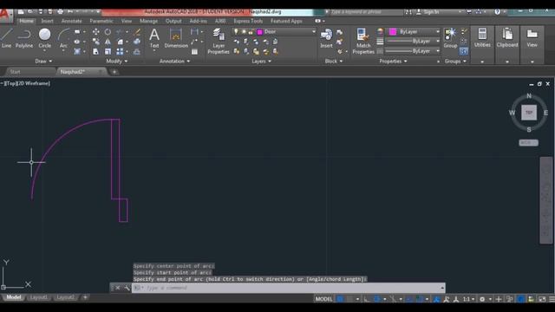Activate the Rotate tool
This screenshot has width=555, height=312.
[108, 32]
